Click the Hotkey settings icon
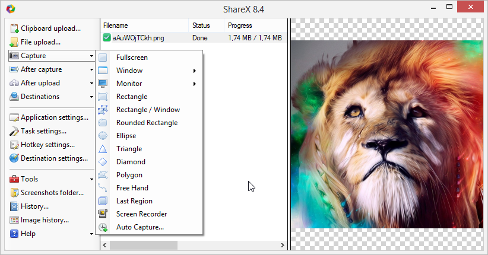 14,145
